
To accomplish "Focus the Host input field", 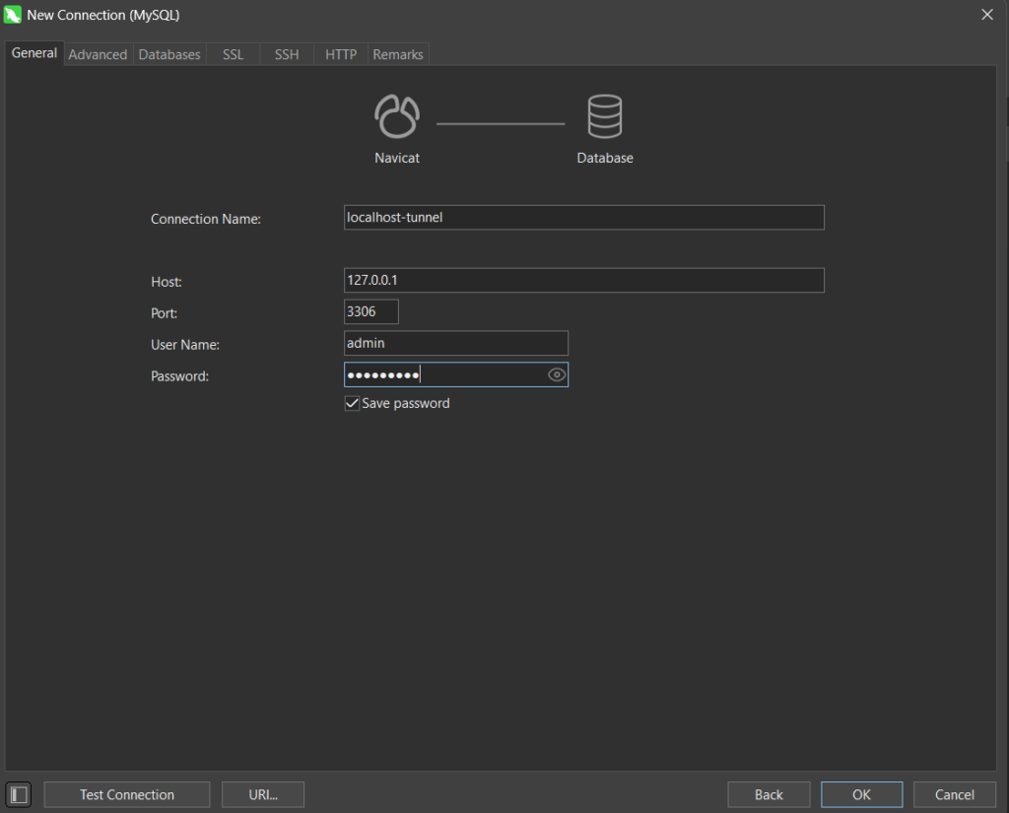I will pyautogui.click(x=583, y=281).
